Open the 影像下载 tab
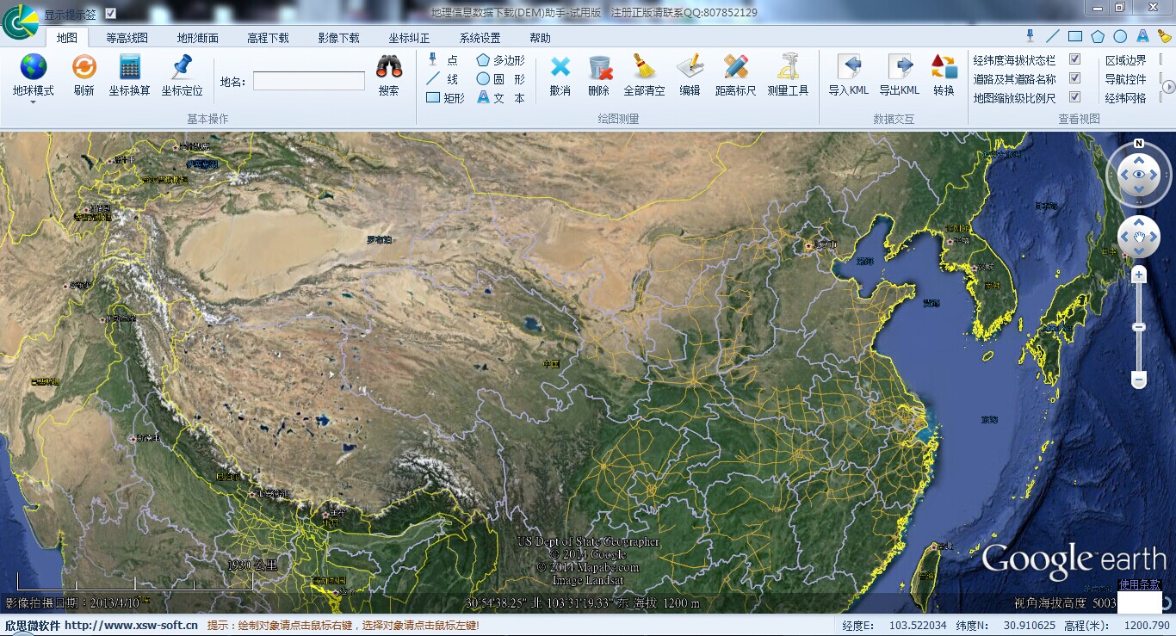This screenshot has height=636, width=1176. 338,38
